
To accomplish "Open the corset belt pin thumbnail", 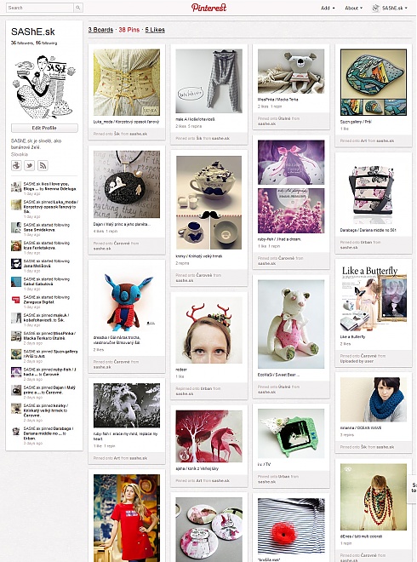I will (x=127, y=83).
